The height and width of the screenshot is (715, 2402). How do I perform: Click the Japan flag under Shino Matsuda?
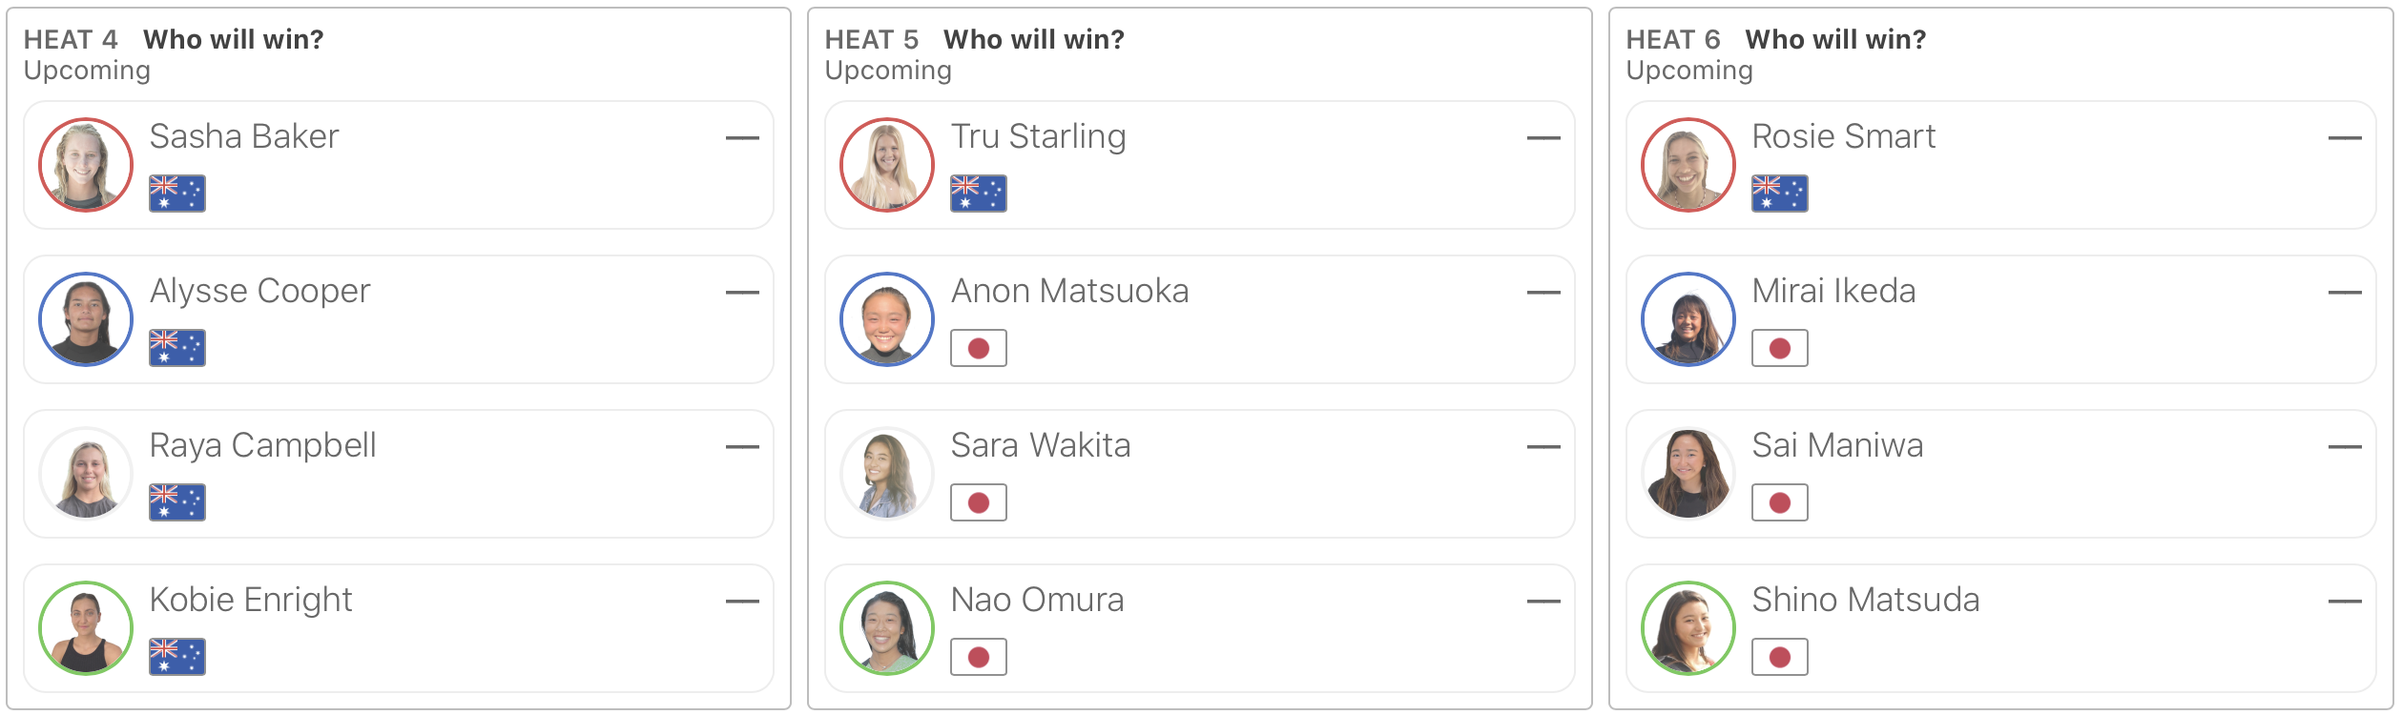click(1779, 657)
